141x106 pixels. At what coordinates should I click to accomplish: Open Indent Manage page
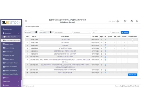point(10,48)
